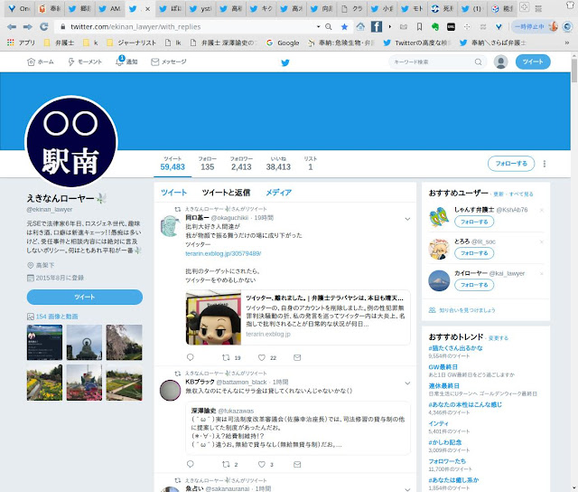This screenshot has width=578, height=492.
Task: Follow とろろ suggested user
Action: coord(474,253)
